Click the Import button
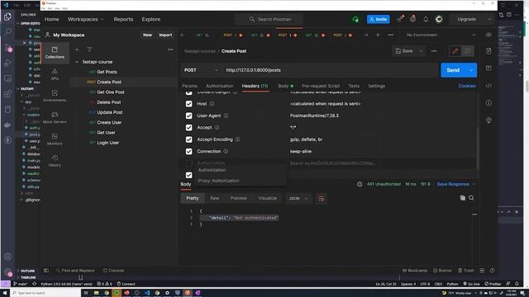Screen dimensions: 529x297 pyautogui.click(x=165, y=35)
